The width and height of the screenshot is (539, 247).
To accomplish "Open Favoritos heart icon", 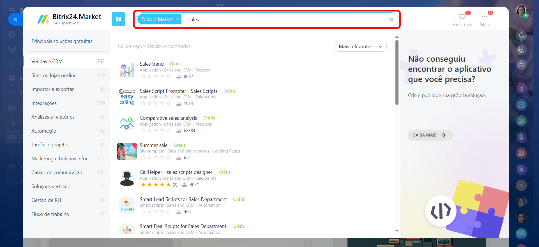I will click(x=462, y=17).
